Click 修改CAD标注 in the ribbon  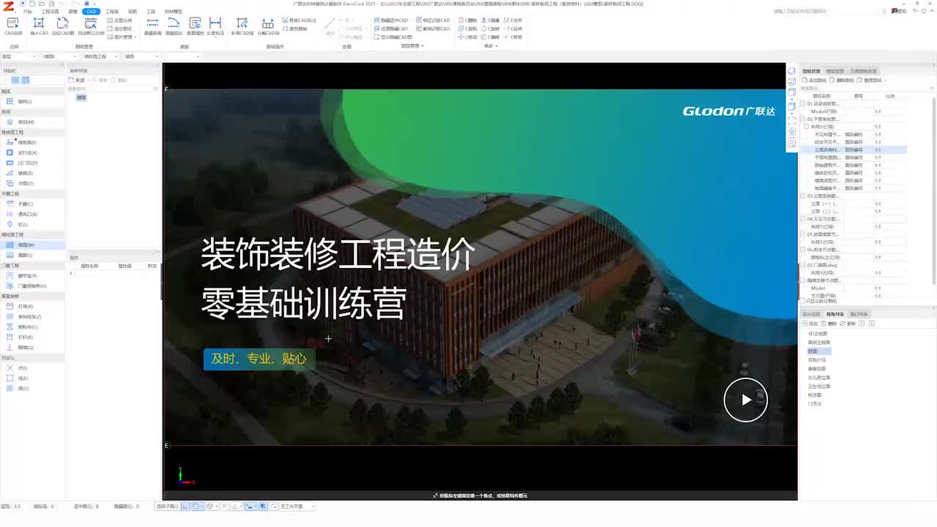[300, 20]
